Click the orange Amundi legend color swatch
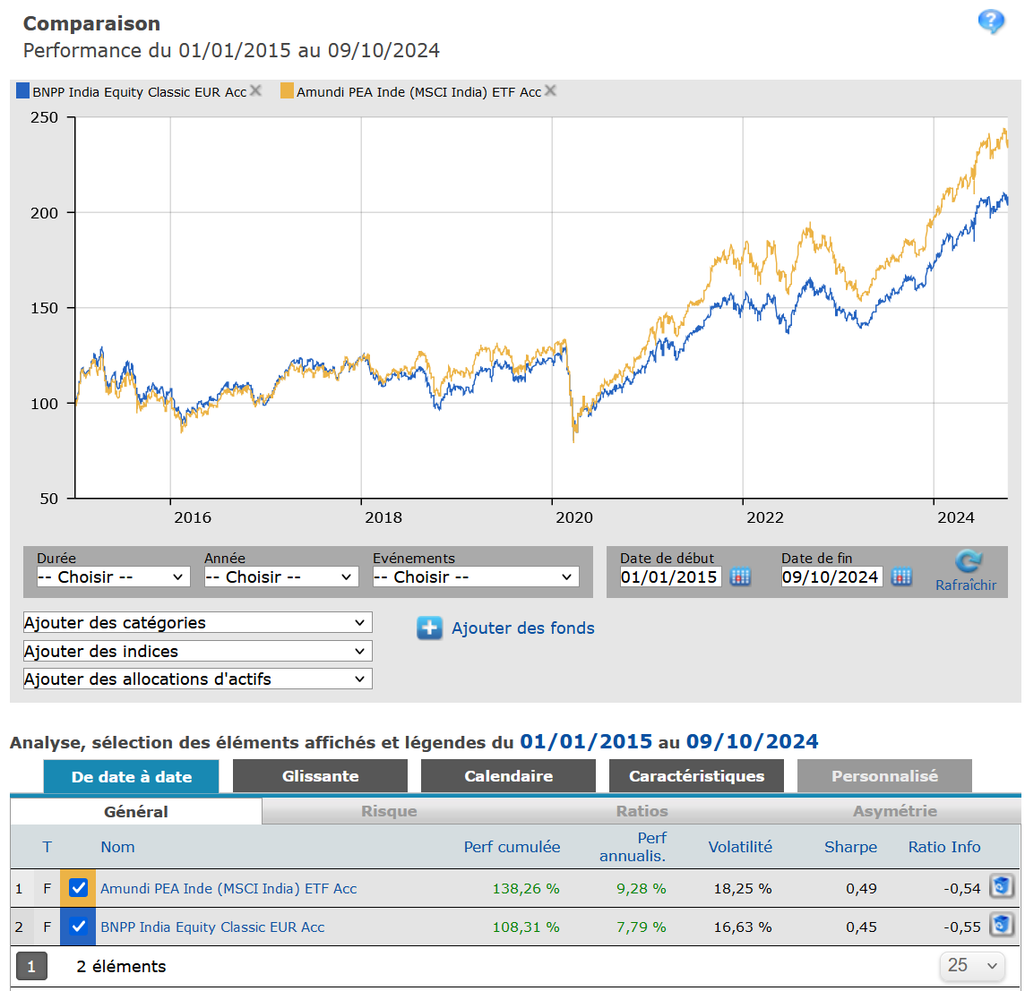The width and height of the screenshot is (1025, 991). (287, 90)
